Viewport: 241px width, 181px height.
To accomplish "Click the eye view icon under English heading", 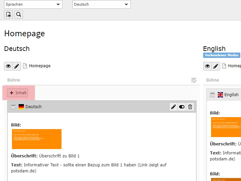I will point(207,66).
